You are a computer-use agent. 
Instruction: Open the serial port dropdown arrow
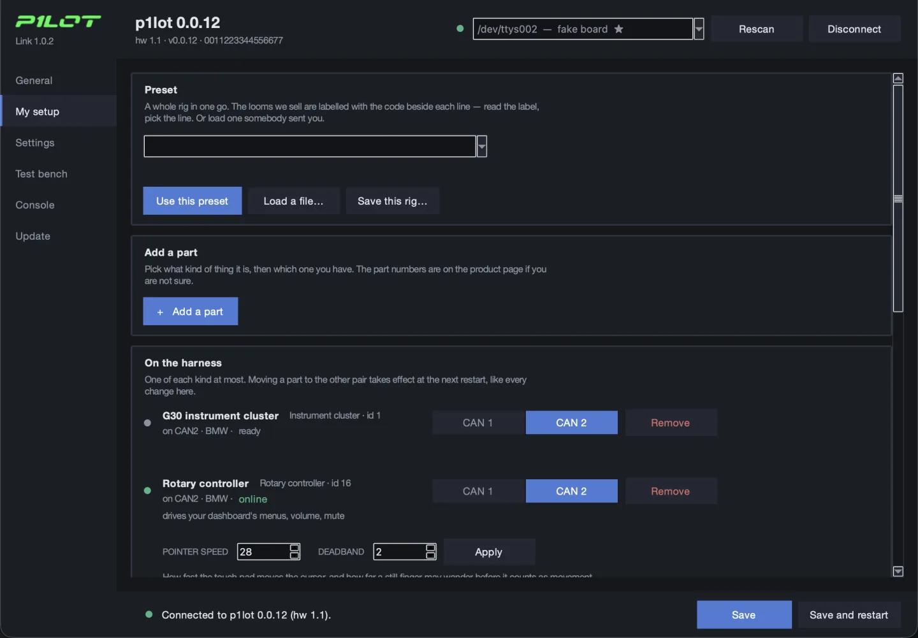pyautogui.click(x=699, y=29)
